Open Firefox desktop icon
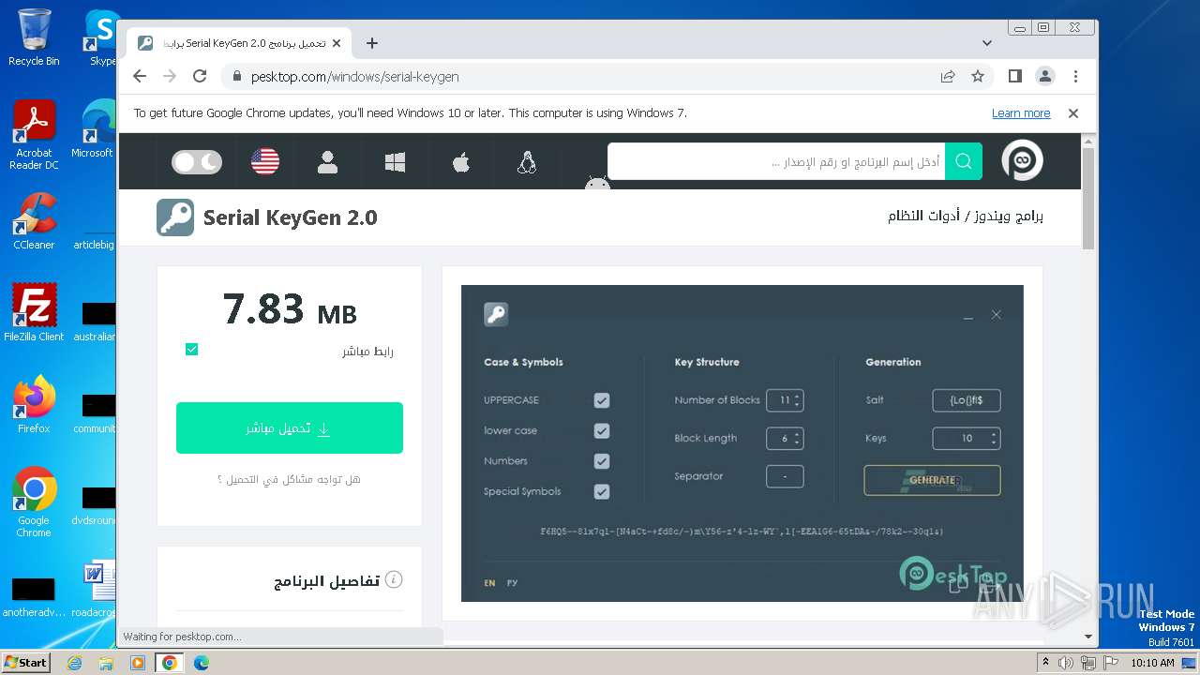This screenshot has height=675, width=1200. pyautogui.click(x=34, y=404)
